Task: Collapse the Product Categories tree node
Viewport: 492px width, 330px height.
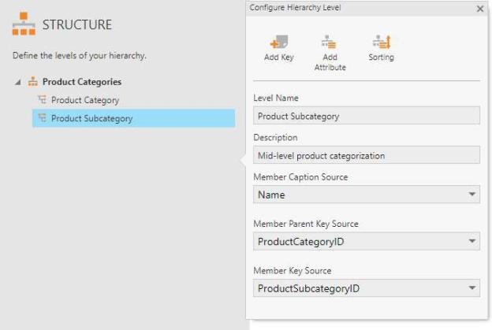Action: 18,82
